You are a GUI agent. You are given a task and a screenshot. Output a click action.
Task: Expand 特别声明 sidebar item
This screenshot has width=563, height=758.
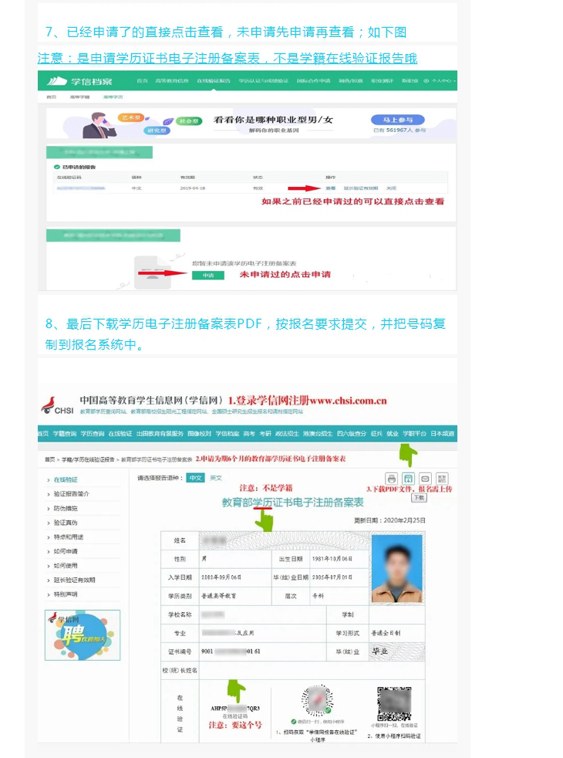pyautogui.click(x=66, y=594)
